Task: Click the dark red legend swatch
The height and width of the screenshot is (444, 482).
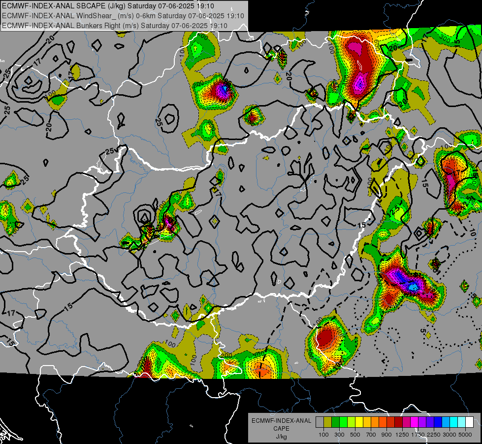Action: point(398,422)
